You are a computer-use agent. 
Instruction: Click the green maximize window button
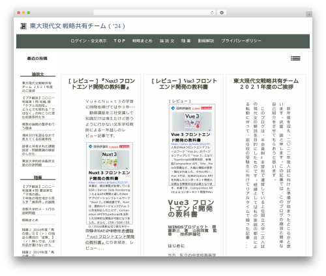[29, 13]
